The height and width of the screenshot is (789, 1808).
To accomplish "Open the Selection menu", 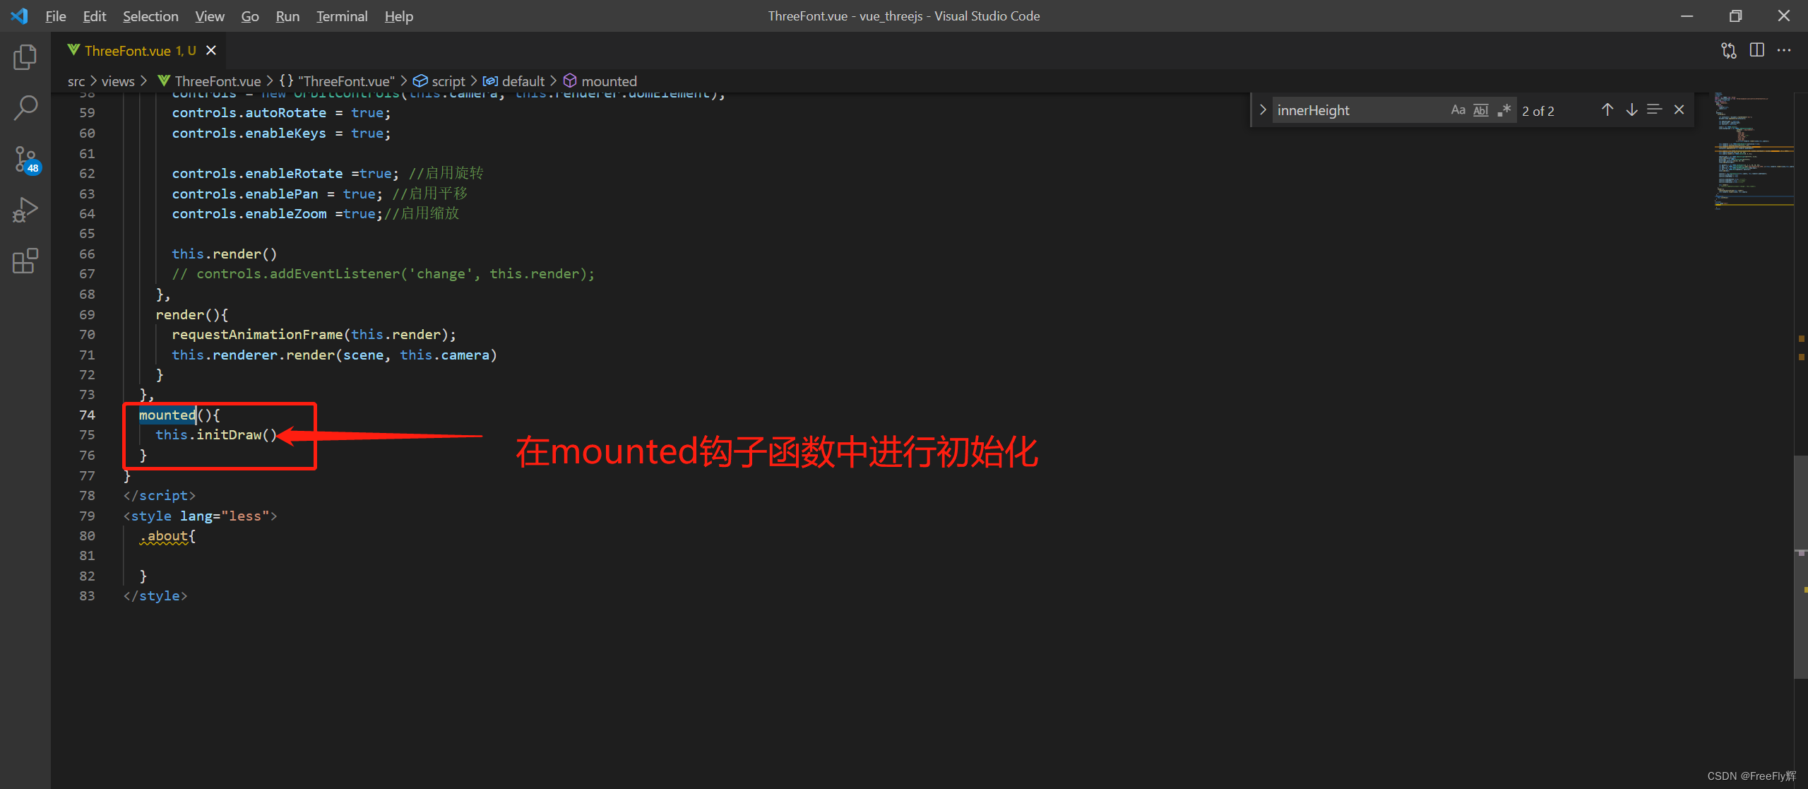I will [150, 16].
